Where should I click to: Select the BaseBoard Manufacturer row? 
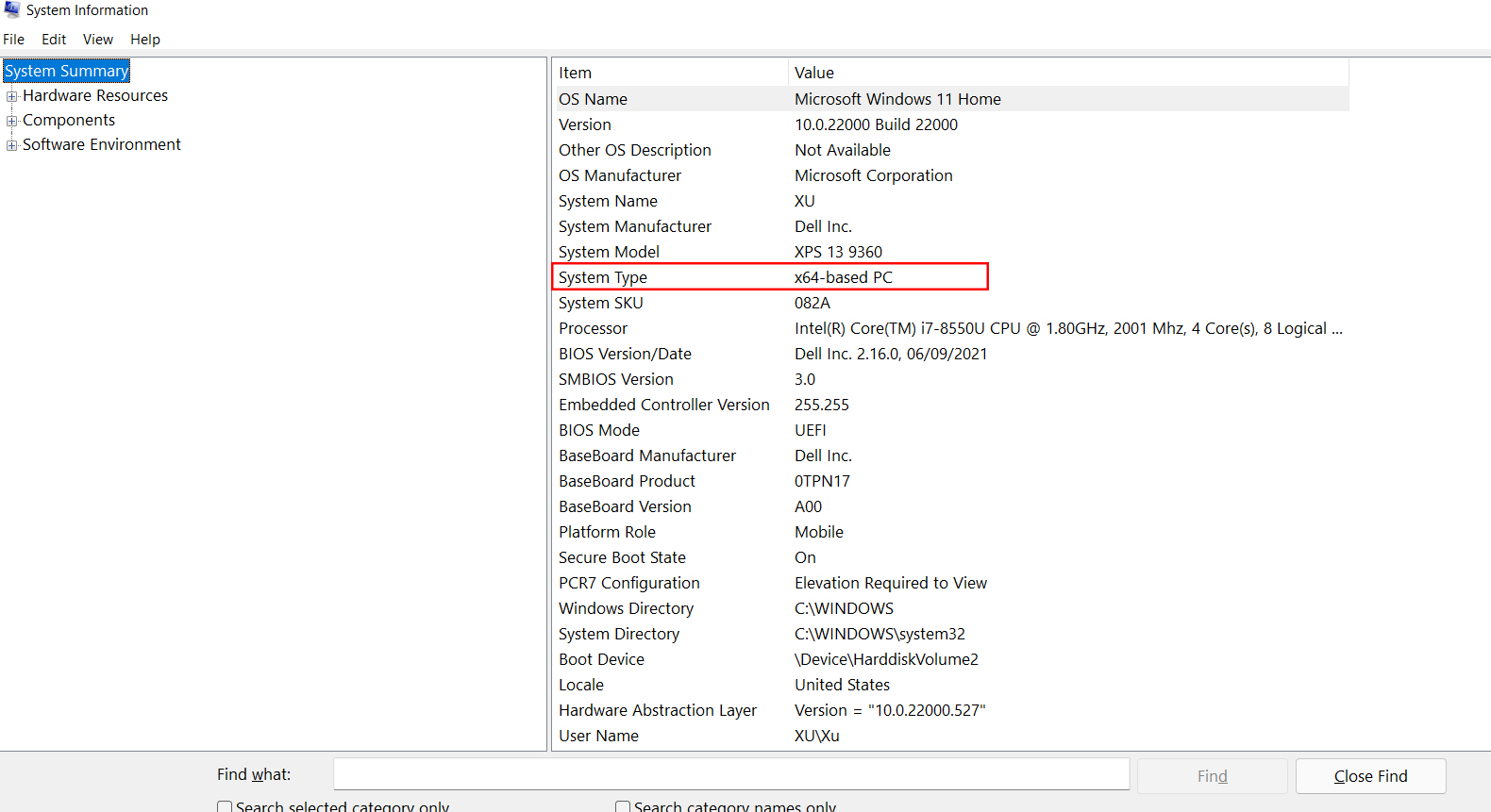pos(951,456)
